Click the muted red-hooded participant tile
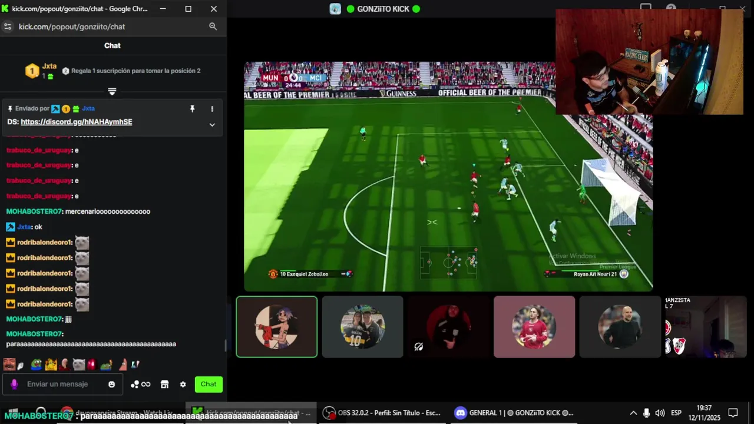Screen dimensions: 754x424 click(x=449, y=327)
